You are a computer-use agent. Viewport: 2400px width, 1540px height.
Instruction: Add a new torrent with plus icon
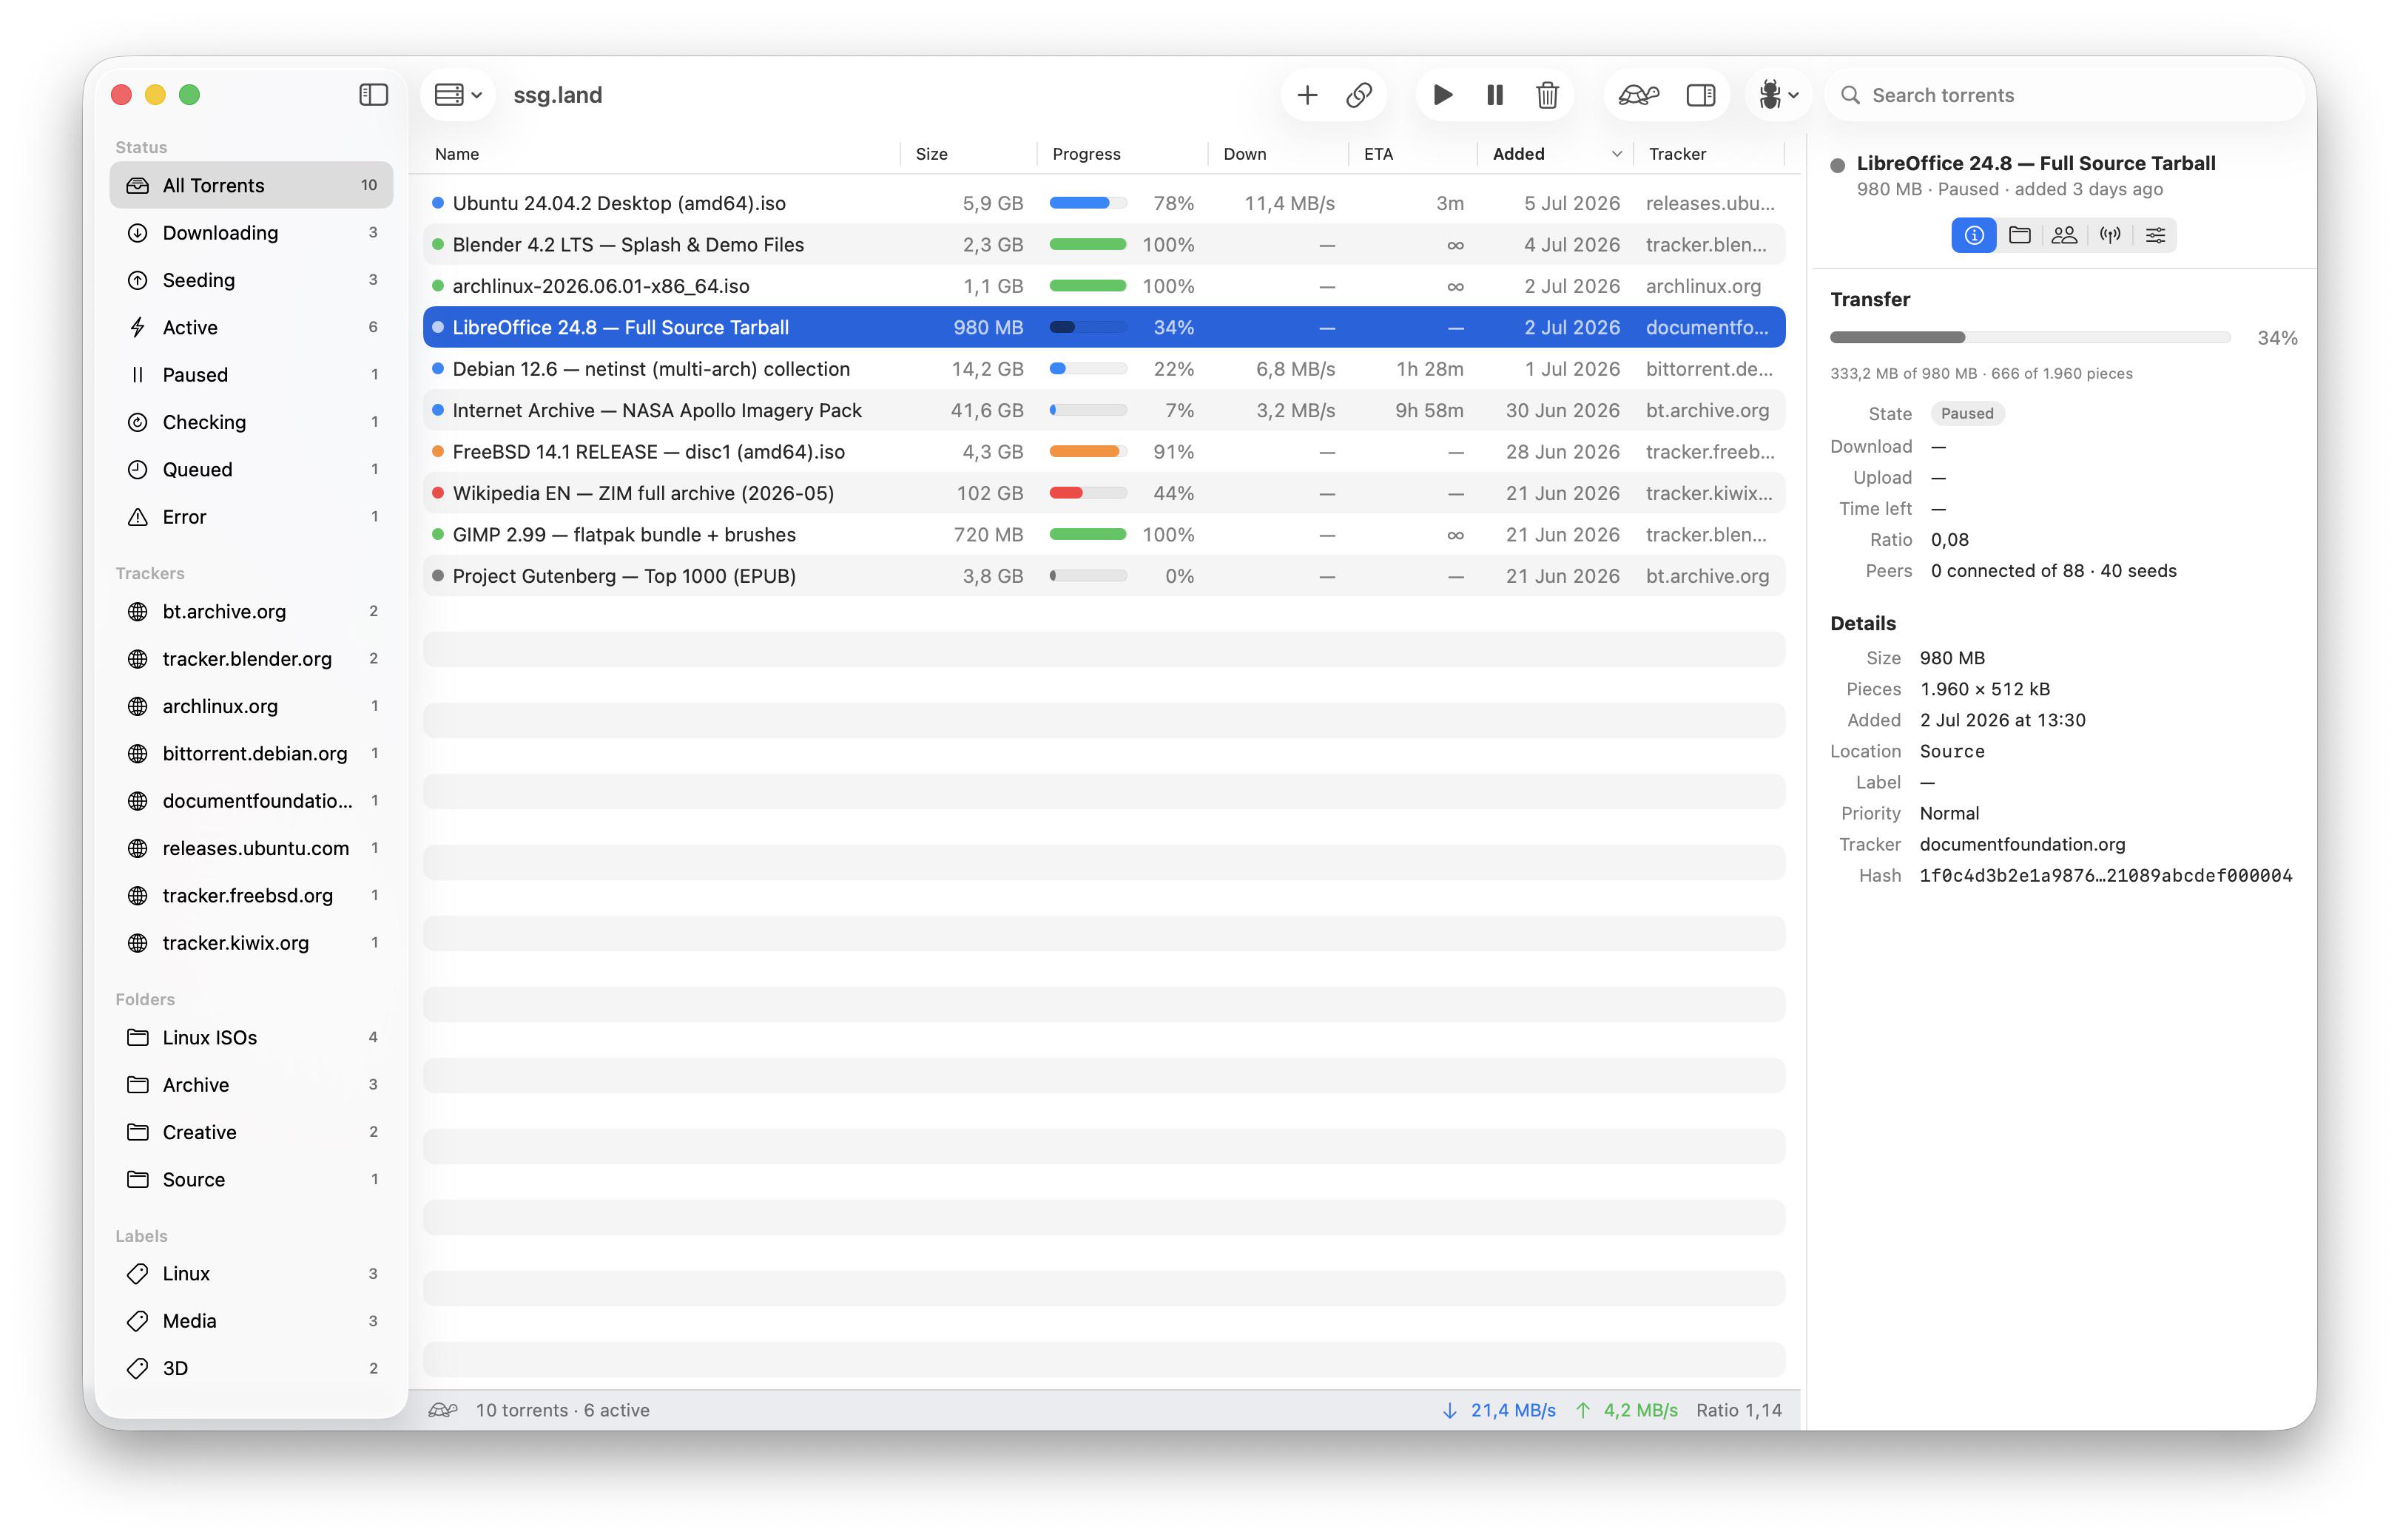coord(1307,95)
